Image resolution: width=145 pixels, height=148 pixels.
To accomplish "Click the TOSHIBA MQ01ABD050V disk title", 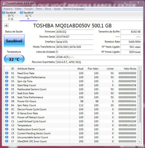I will (72, 26).
